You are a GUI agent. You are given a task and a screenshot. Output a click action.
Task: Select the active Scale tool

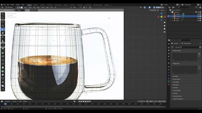click(x=3, y=30)
